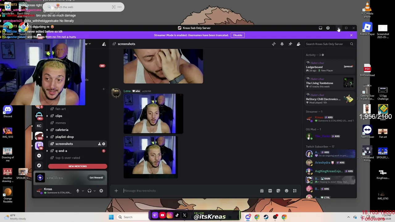395x222 pixels.
Task: Disable Streamer Mode
Action: [238, 35]
